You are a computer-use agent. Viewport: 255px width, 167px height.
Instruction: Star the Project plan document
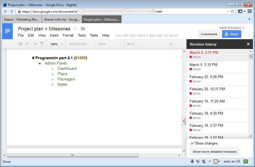tap(75, 29)
